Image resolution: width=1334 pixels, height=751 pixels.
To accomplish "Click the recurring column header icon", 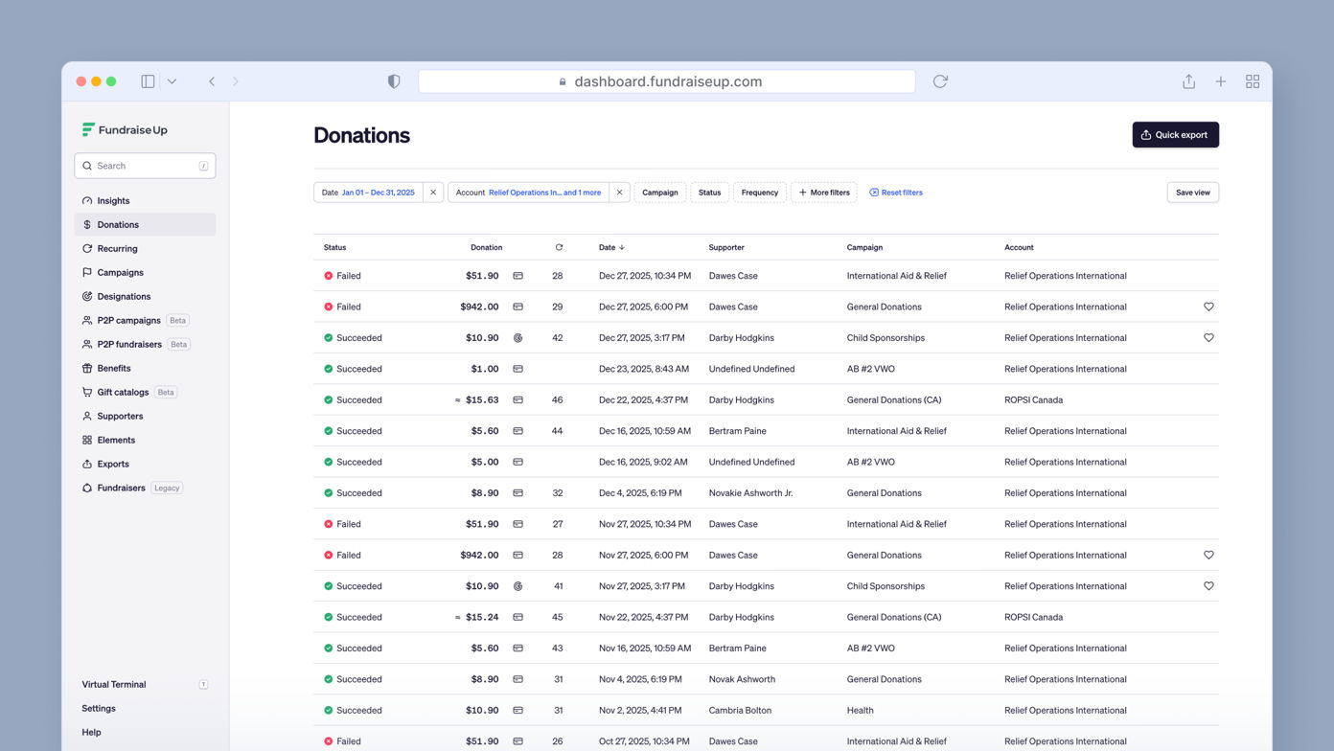I will (x=559, y=247).
